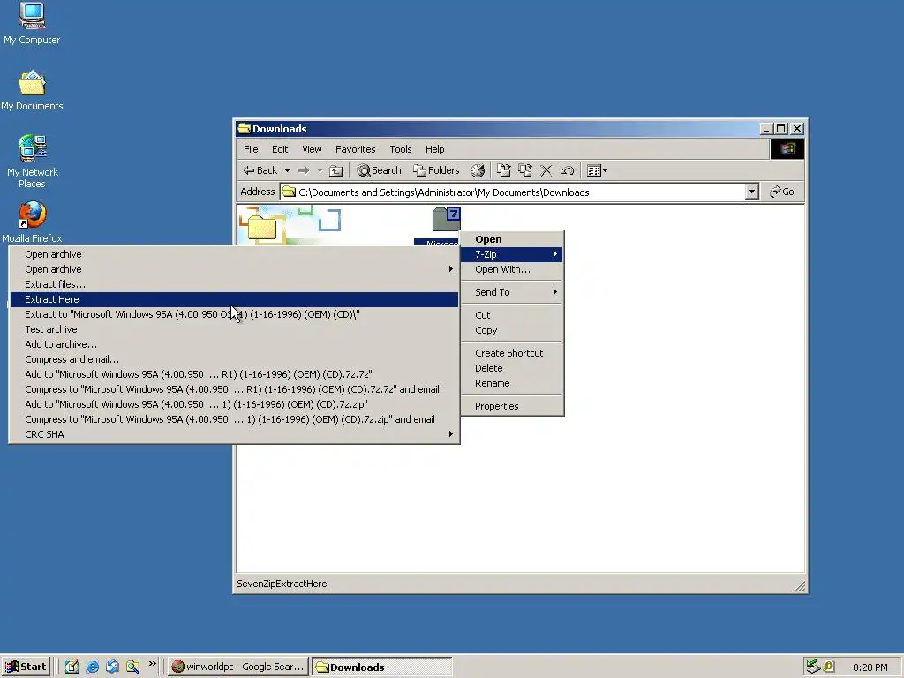Expand the quick launch overflow chevron
This screenshot has width=904, height=678.
pos(152,664)
